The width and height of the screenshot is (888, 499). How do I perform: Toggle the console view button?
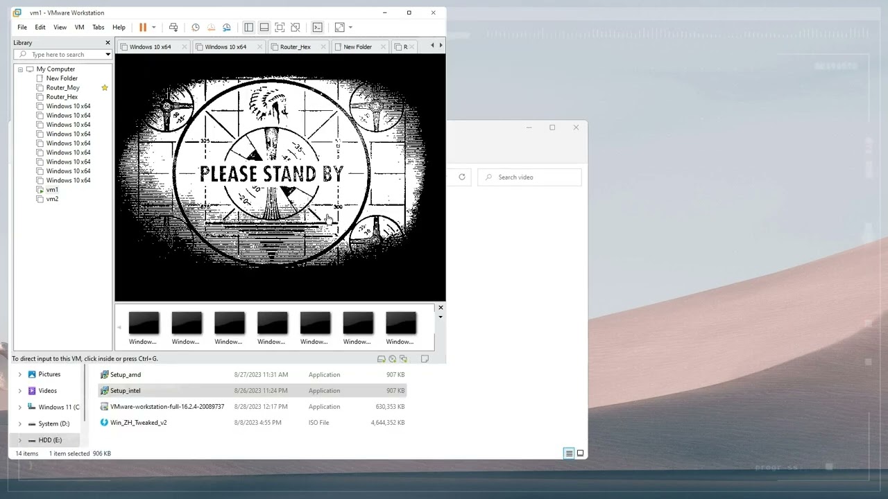click(x=317, y=27)
